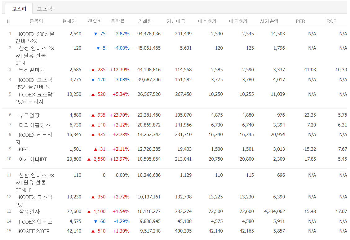The image size is (350, 240).
Task: Select current price 72,600 for 삼성전자
Action: tap(74, 211)
